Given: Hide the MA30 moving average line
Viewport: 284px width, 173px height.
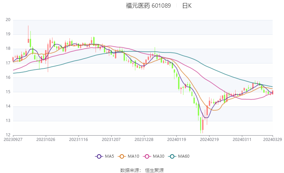Looking at the screenshot, I should 146,156.
